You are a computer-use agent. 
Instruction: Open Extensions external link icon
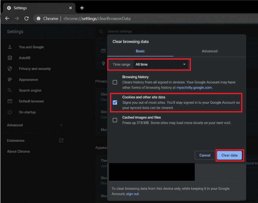[61, 140]
